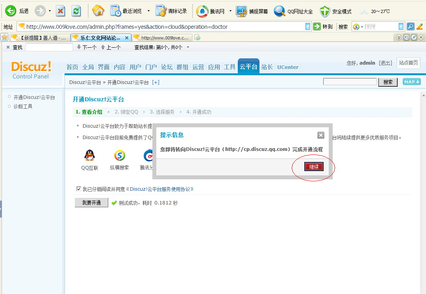This screenshot has height=294, width=426.
Task: Refresh the page with the green refresh icon
Action: point(76,11)
